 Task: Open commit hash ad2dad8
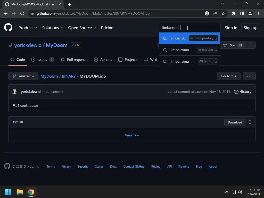point(197,92)
